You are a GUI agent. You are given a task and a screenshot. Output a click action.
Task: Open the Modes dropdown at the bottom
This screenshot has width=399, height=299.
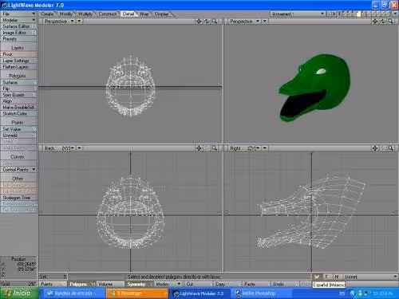[168, 284]
